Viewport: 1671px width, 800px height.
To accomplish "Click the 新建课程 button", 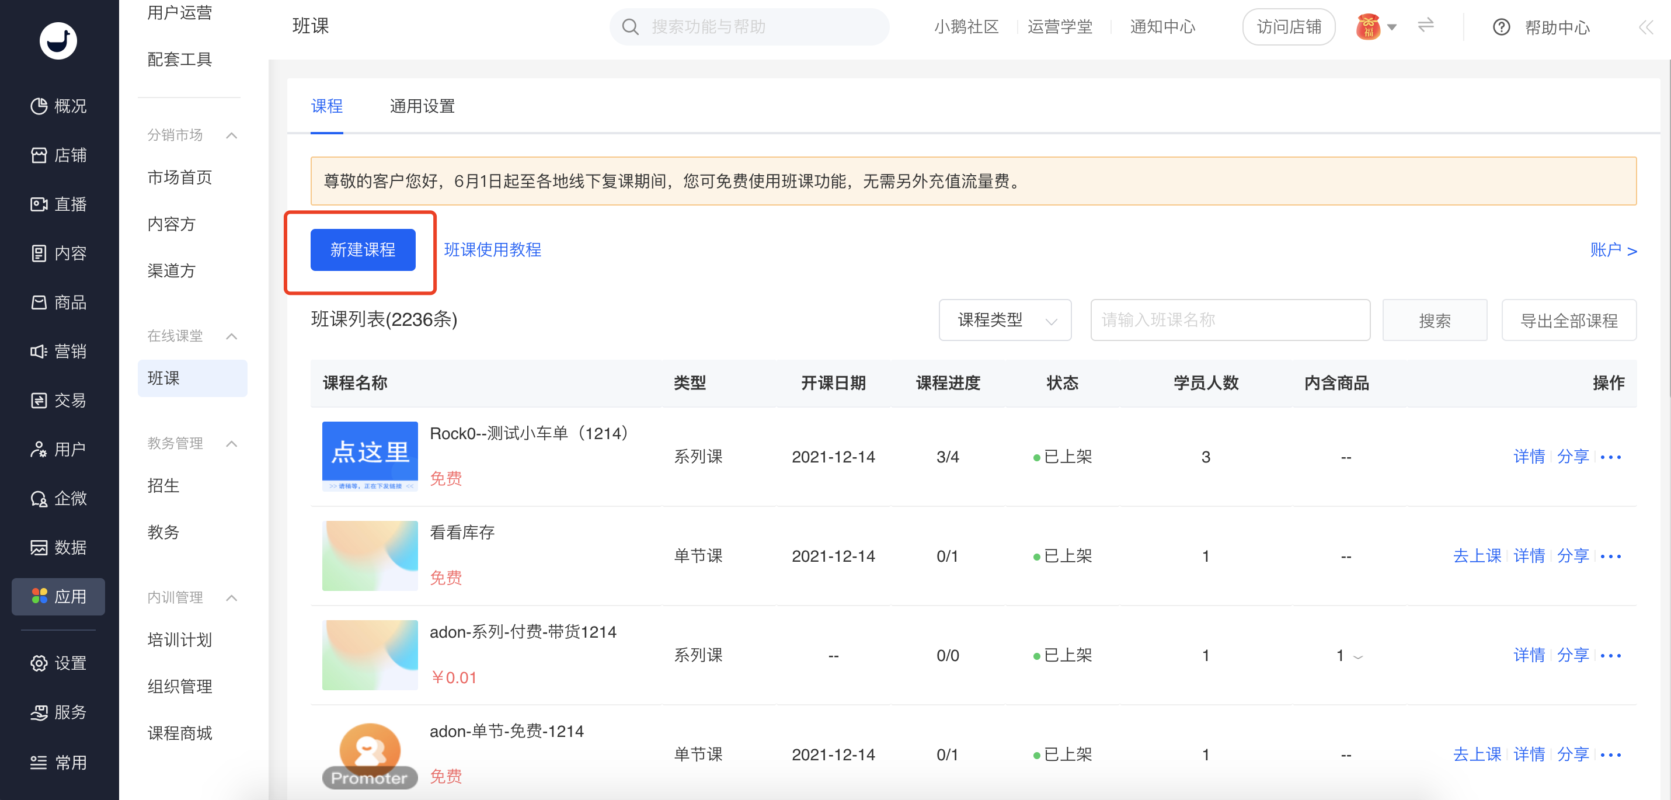I will 363,250.
